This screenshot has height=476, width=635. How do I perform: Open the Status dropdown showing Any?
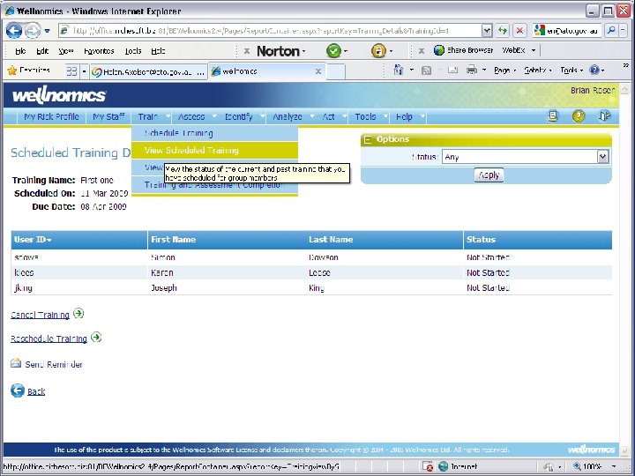click(526, 157)
